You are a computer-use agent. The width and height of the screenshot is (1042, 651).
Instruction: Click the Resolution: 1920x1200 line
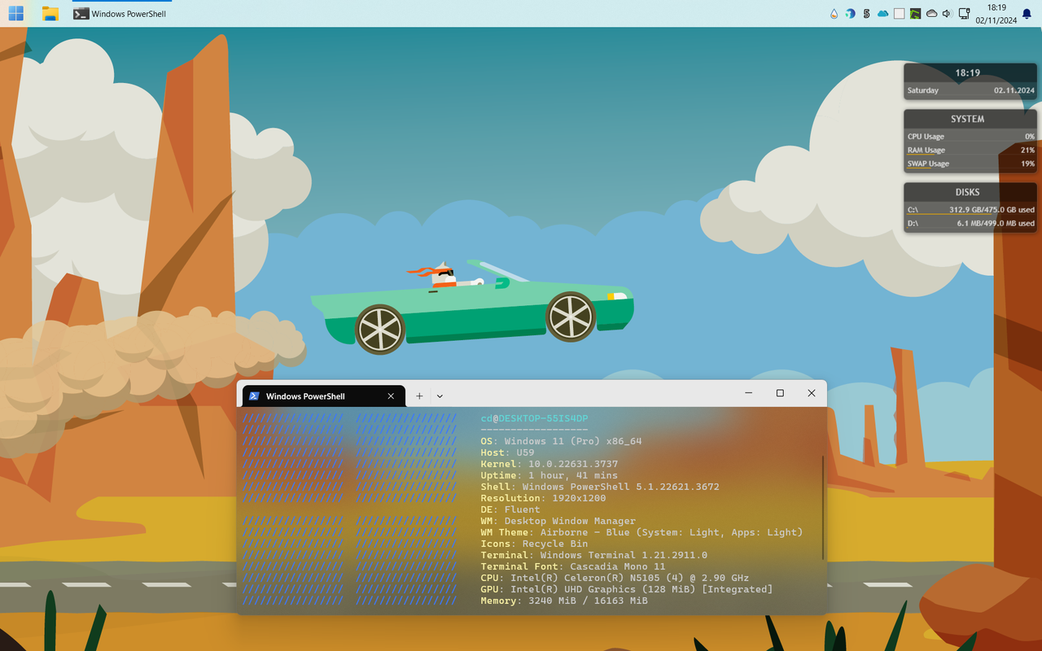pos(543,498)
